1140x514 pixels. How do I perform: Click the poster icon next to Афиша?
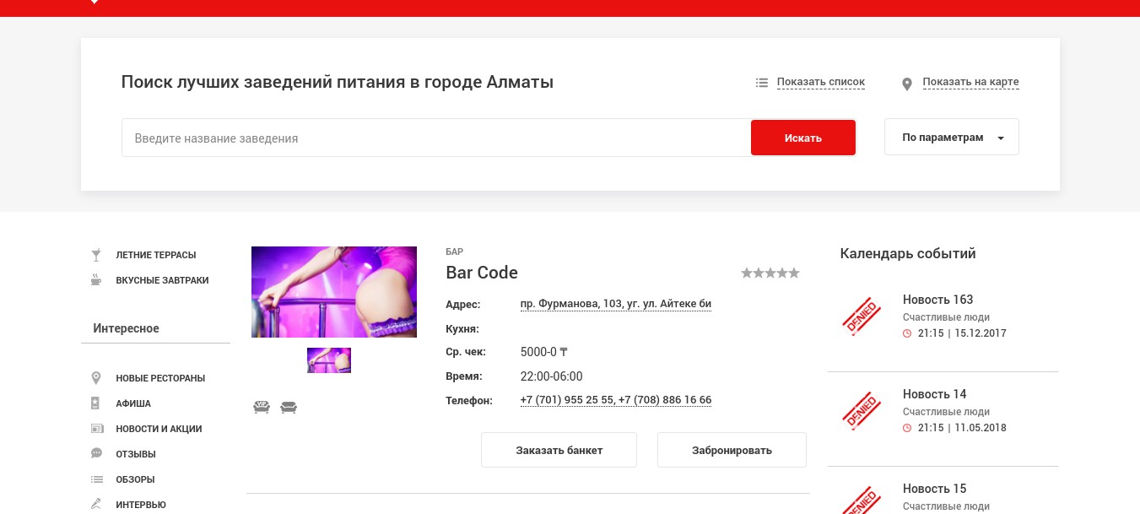(x=96, y=403)
